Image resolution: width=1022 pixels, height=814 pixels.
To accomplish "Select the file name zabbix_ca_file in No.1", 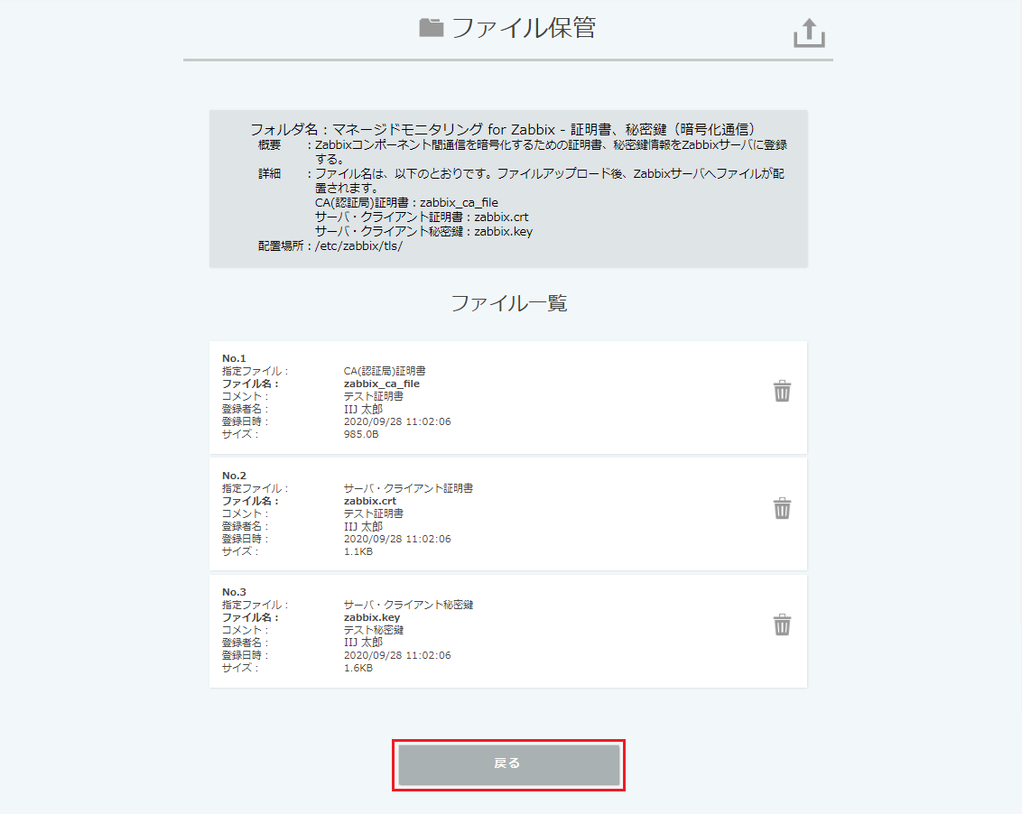I will [x=381, y=384].
